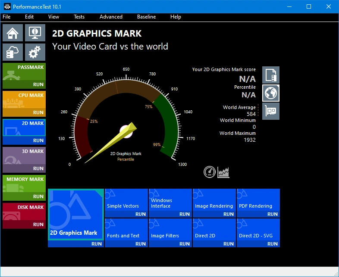This screenshot has width=339, height=277.
Task: Select the Simple Vectors test tile
Action: click(x=126, y=200)
